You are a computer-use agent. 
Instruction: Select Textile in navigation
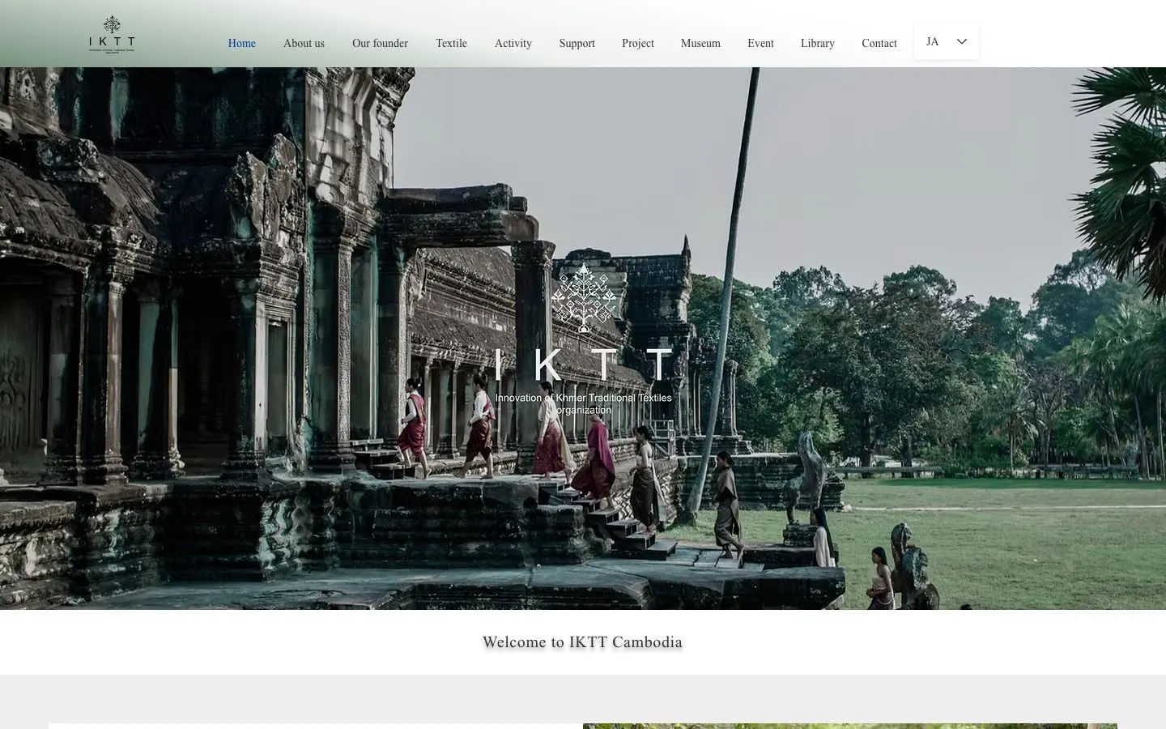(451, 44)
